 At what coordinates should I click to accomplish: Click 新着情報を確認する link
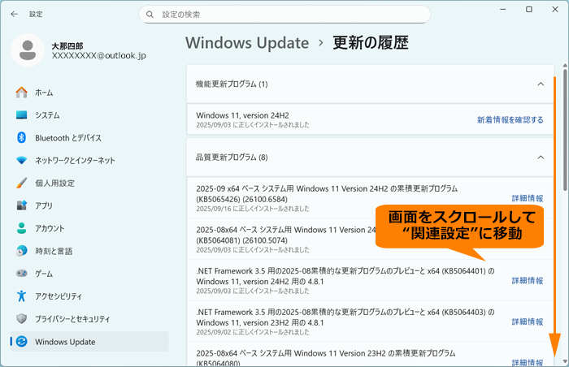coord(510,119)
